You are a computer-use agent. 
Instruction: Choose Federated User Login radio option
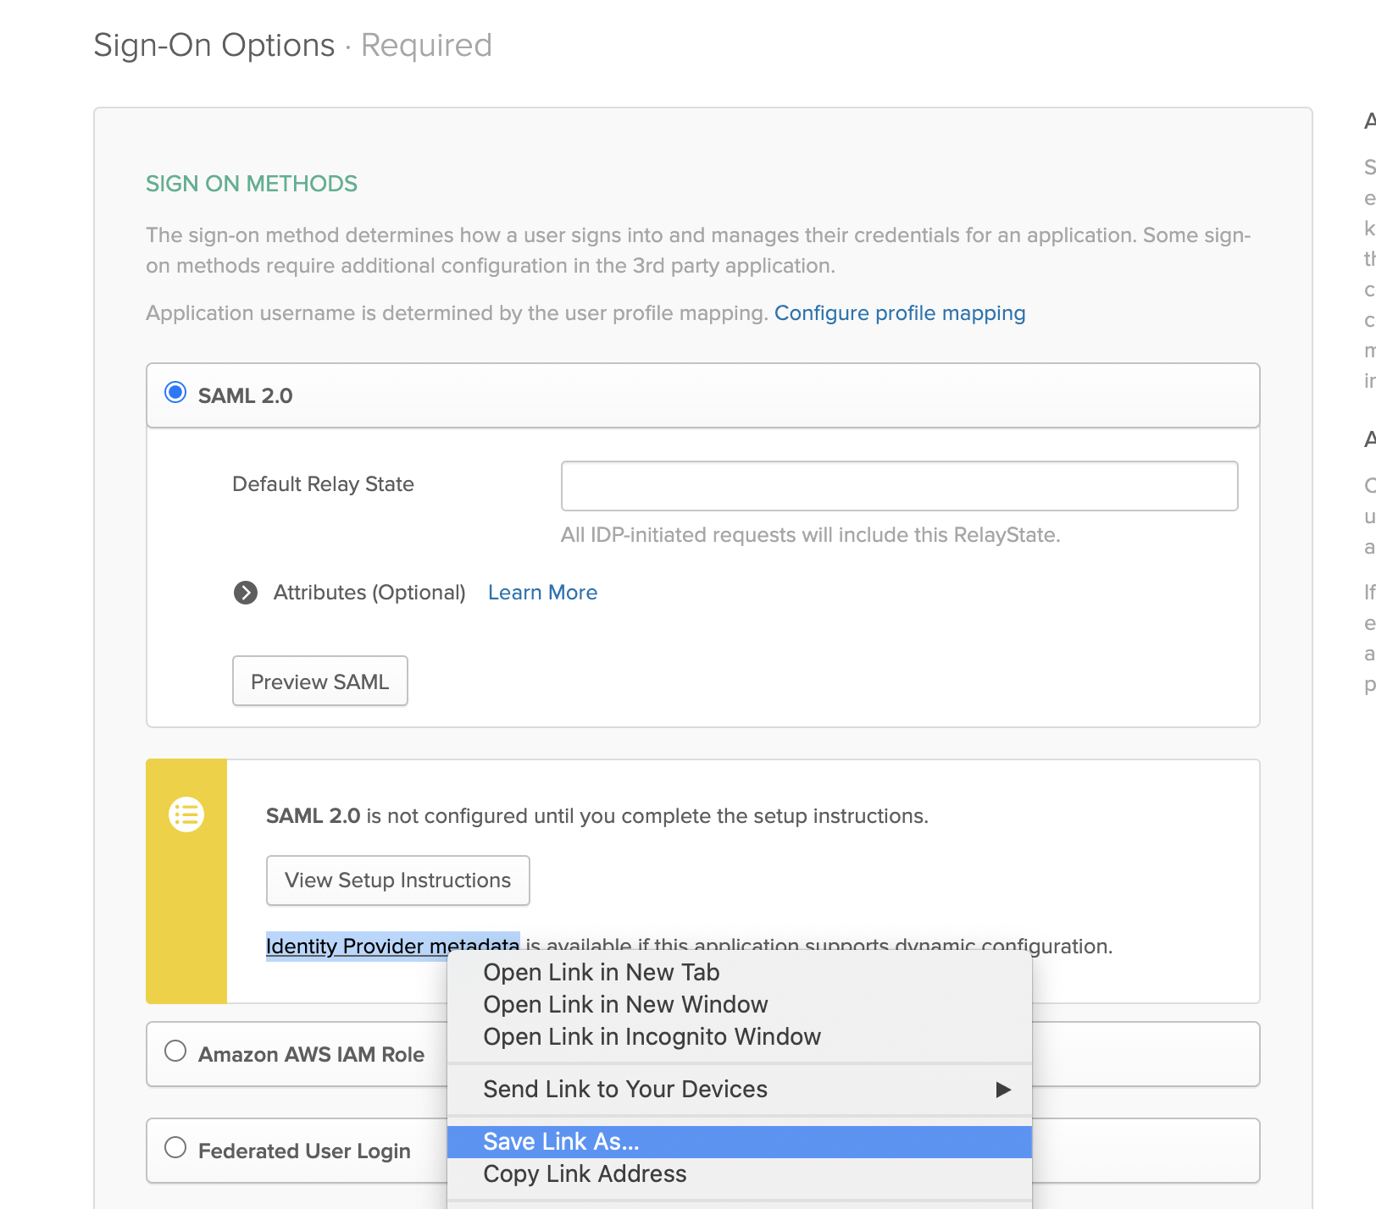pyautogui.click(x=175, y=1148)
